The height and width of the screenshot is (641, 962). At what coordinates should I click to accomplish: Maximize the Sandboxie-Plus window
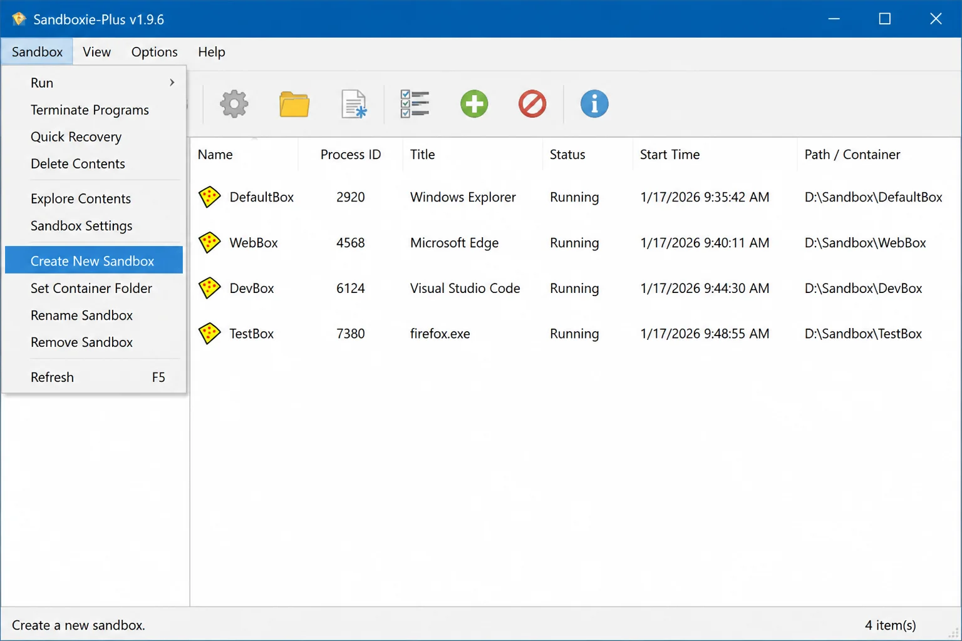(884, 19)
